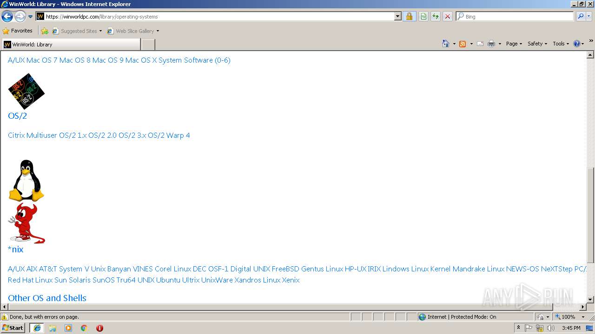Open the Windows Start button
Screen dimensions: 595x334
point(13,328)
